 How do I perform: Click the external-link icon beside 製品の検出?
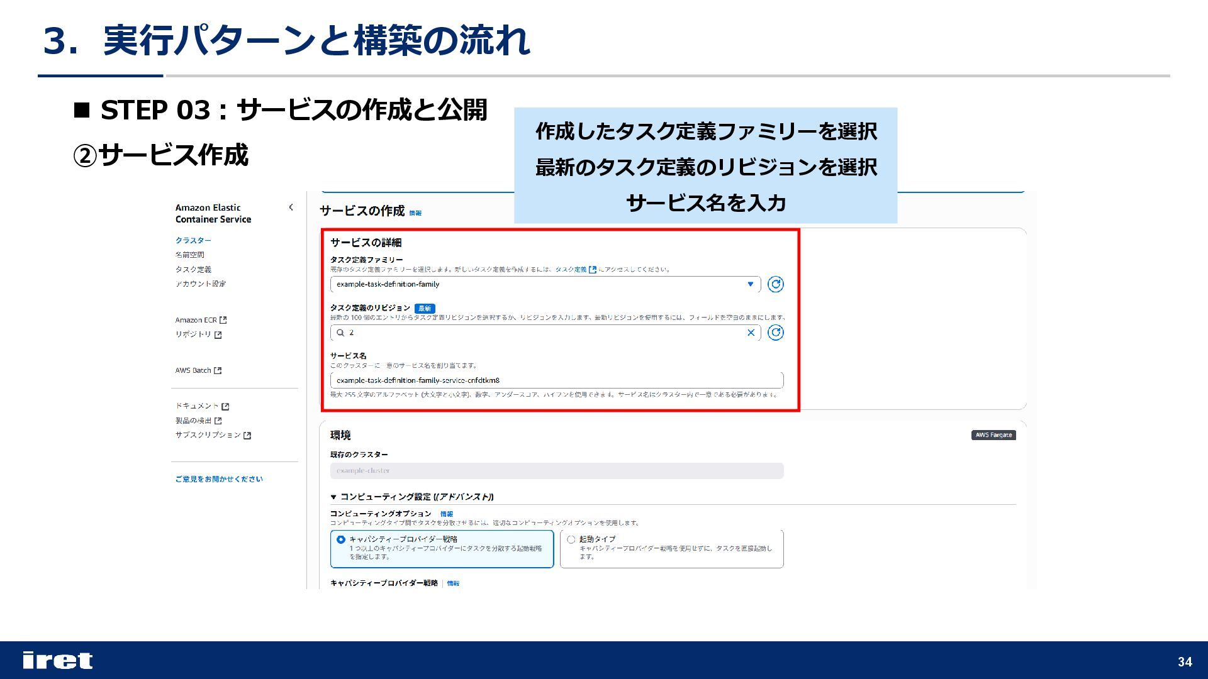point(218,421)
